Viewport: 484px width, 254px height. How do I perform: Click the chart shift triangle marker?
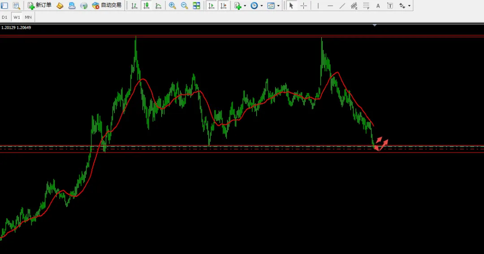click(374, 25)
